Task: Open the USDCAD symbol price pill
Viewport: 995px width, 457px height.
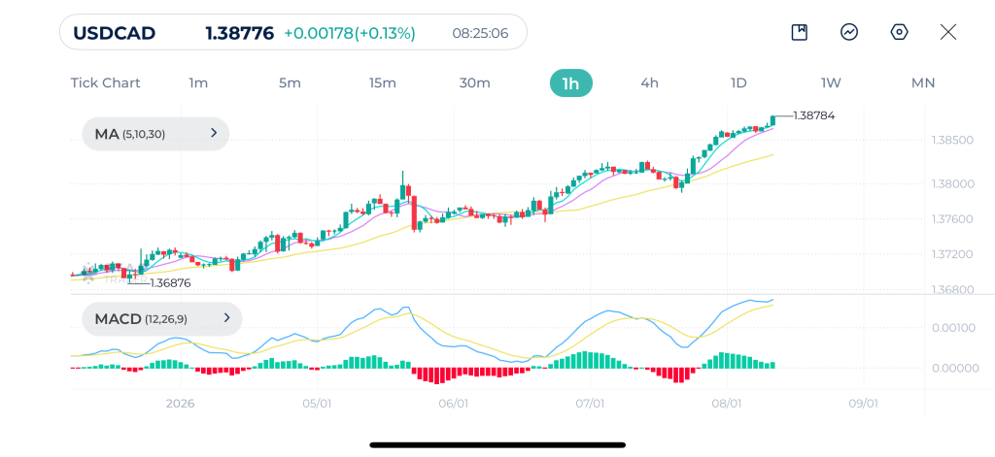Action: 293,32
